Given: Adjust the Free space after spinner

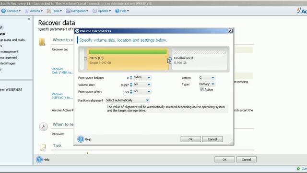Looking at the screenshot, I should (x=131, y=92).
